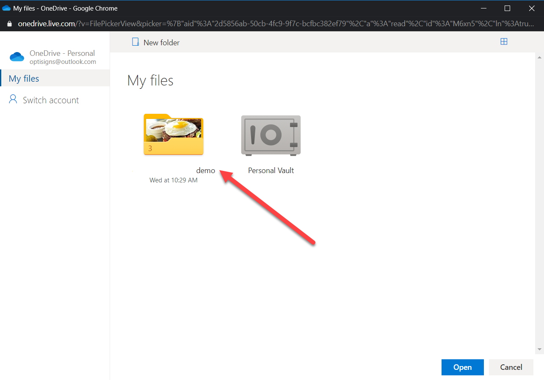This screenshot has width=544, height=380.
Task: Click the Personal Vault name label
Action: (271, 171)
